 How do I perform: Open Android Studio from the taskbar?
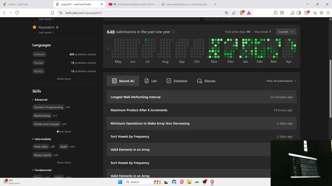[x=197, y=182]
